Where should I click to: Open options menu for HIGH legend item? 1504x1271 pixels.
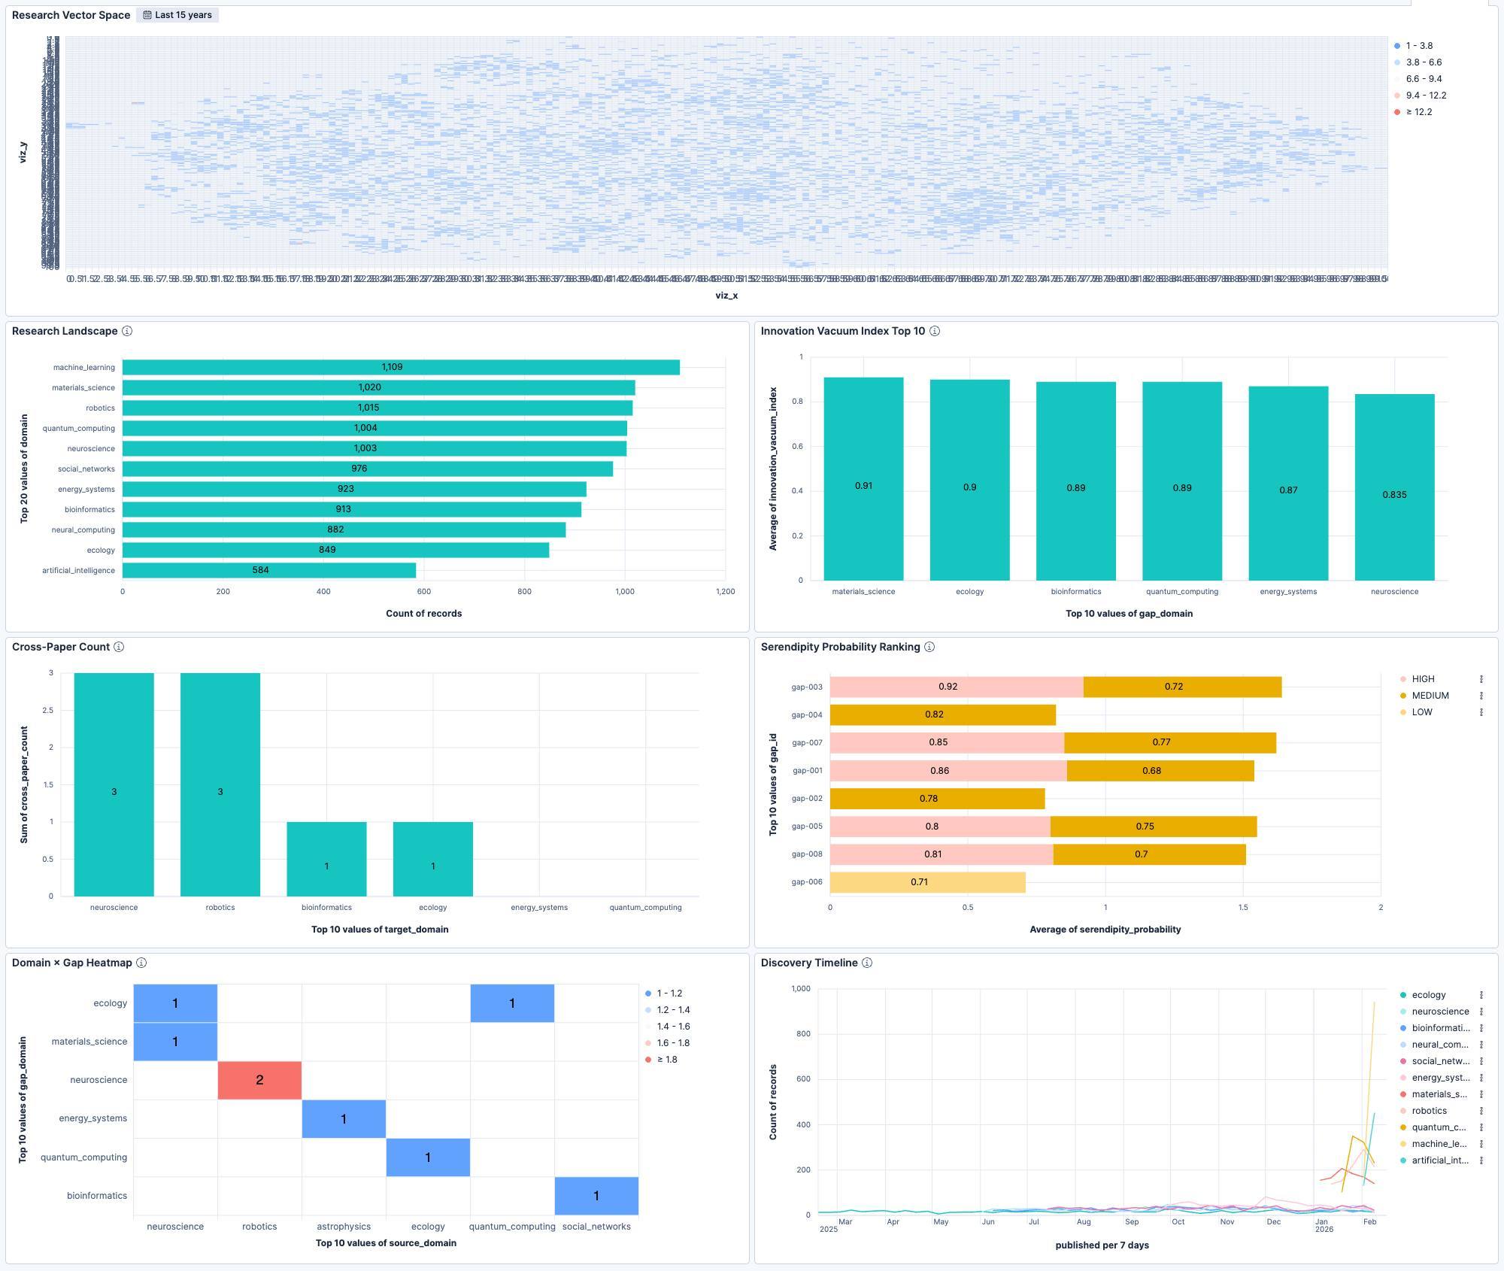(1481, 679)
